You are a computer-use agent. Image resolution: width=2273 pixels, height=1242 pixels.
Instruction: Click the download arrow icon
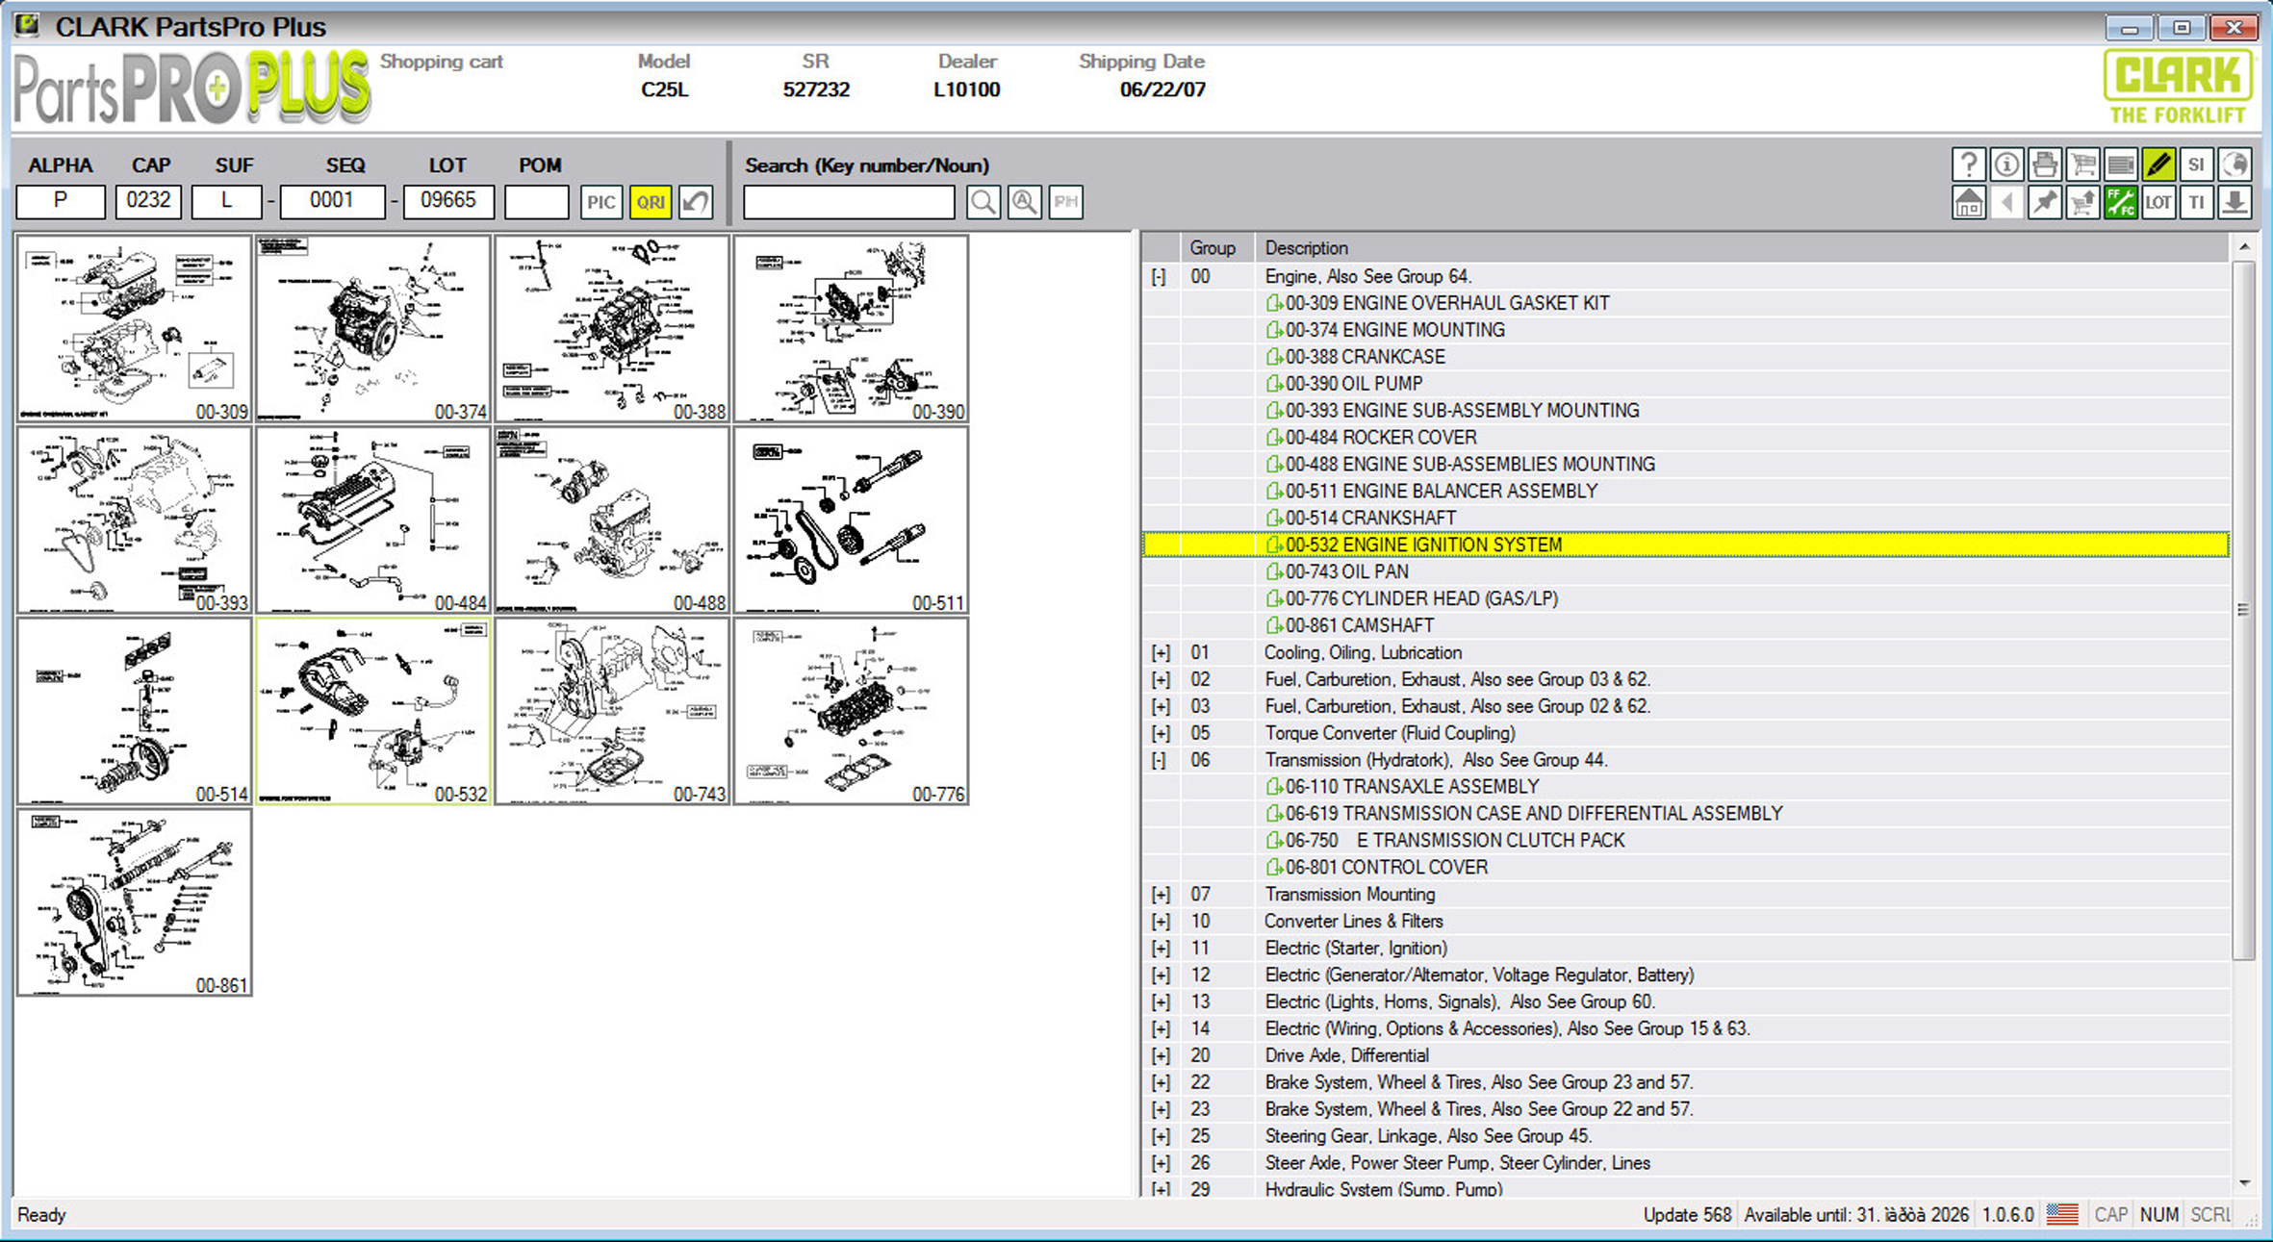2235,203
